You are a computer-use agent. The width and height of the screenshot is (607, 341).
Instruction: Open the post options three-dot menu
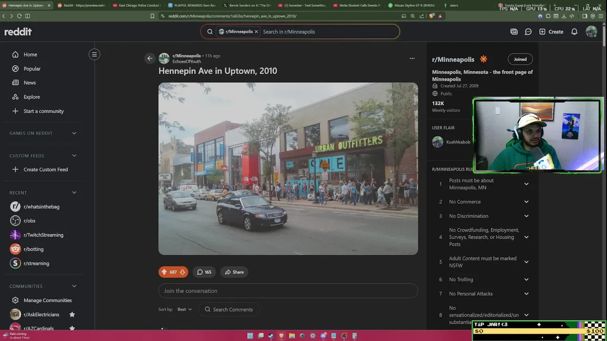[412, 58]
